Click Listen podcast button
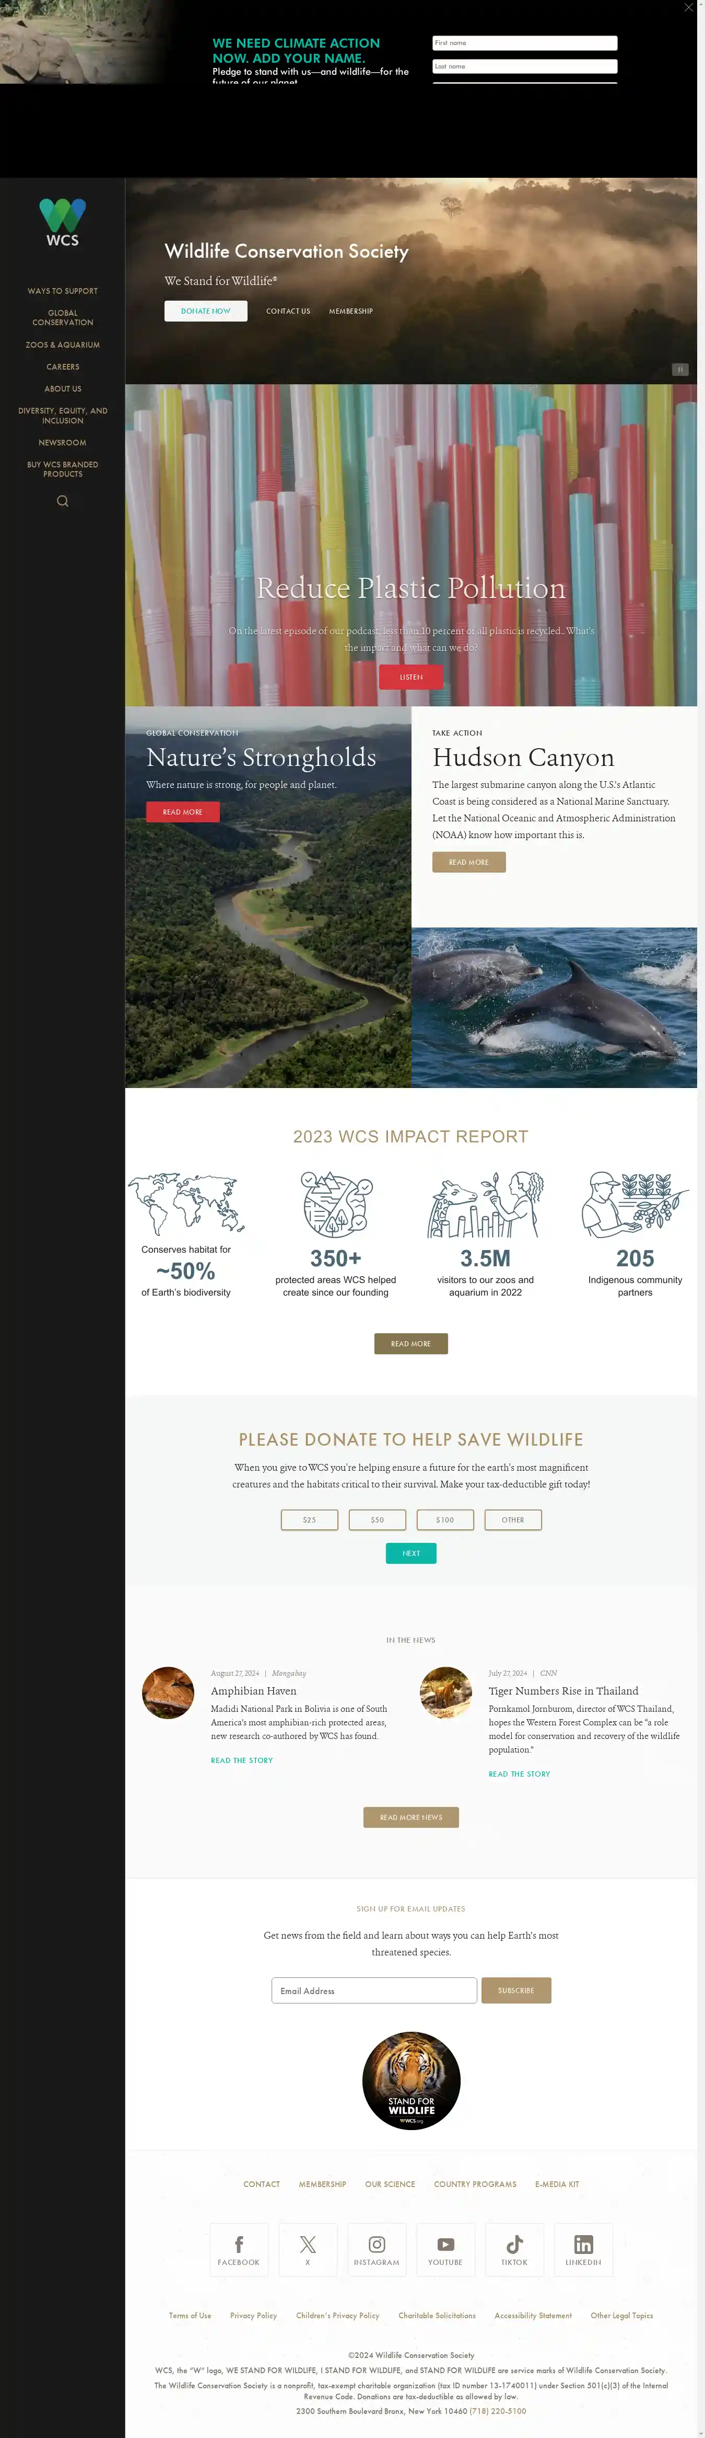 click(411, 678)
